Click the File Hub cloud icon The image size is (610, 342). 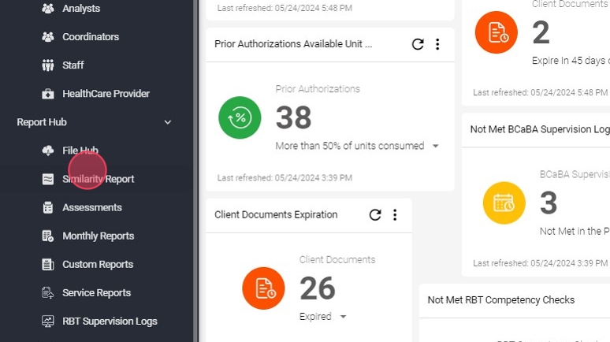pyautogui.click(x=47, y=151)
